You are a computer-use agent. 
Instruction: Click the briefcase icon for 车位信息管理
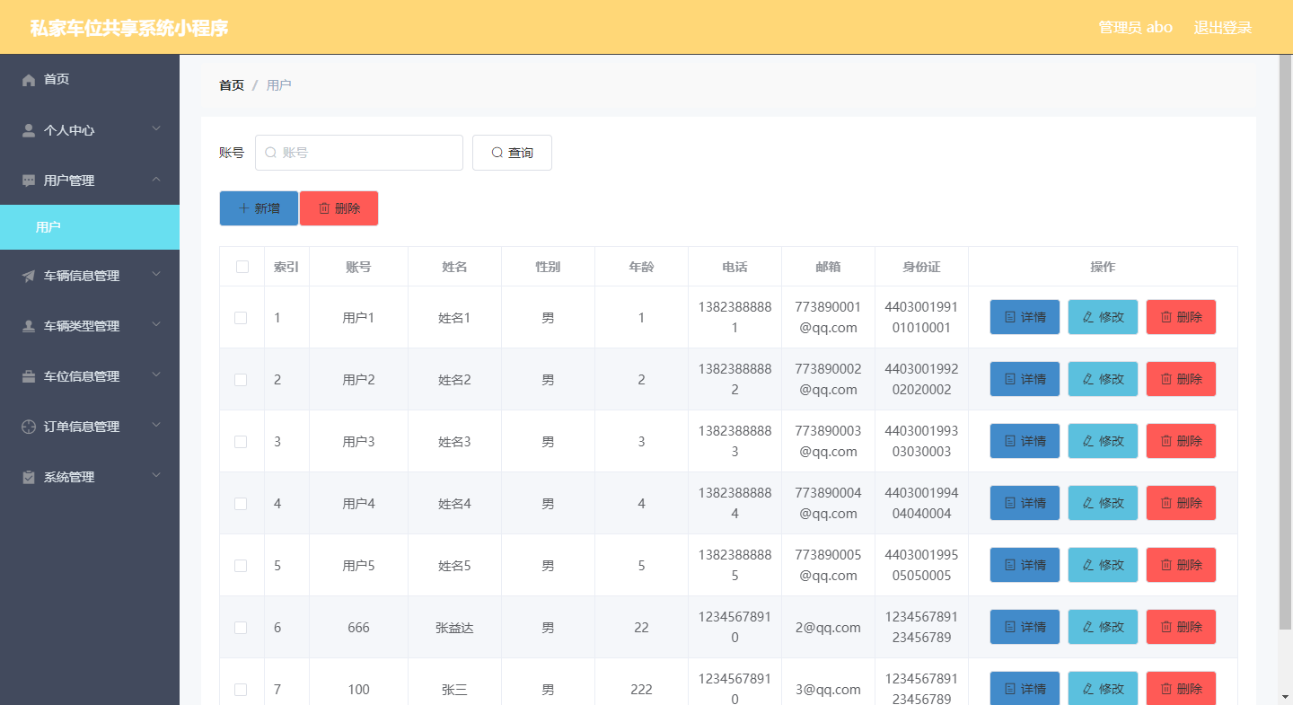click(x=29, y=377)
